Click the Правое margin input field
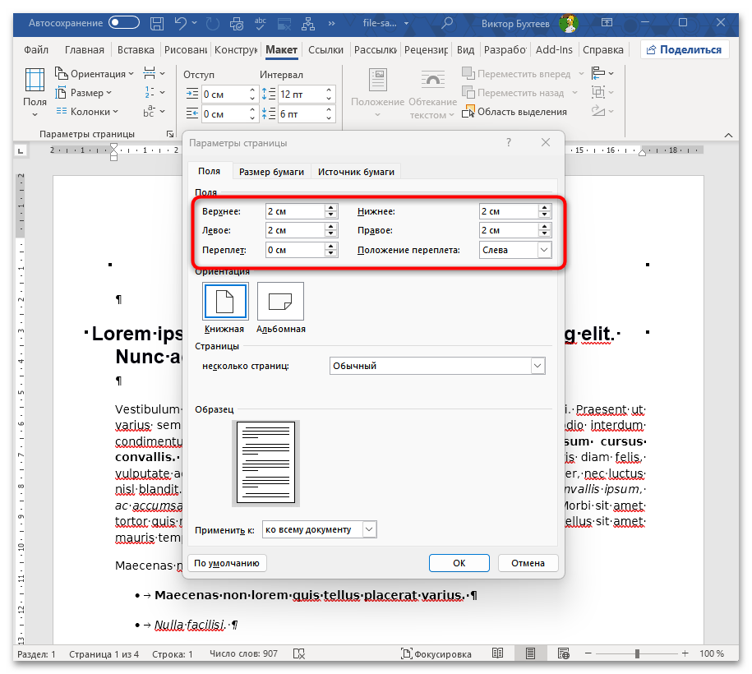Viewport: 752px width, 674px height. (x=509, y=230)
